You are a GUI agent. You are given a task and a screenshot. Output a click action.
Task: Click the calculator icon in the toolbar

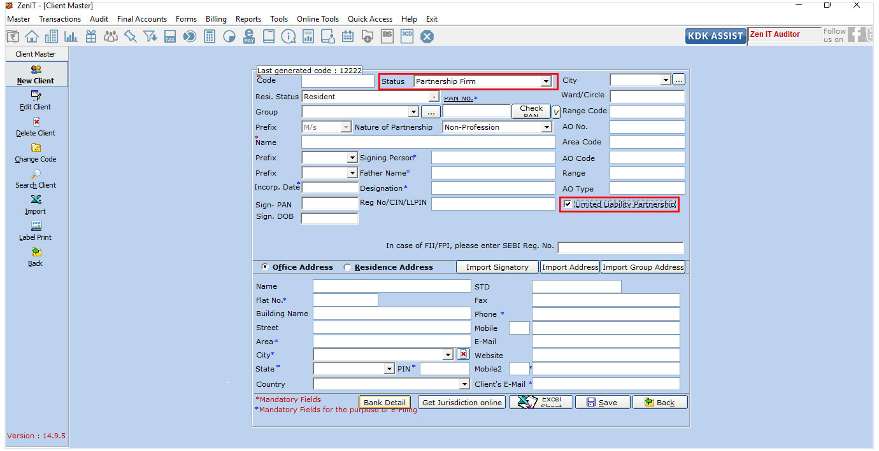(210, 37)
